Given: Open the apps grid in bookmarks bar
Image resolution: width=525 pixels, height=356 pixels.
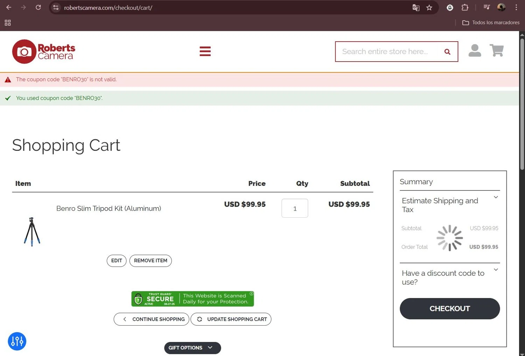Looking at the screenshot, I should pos(8,23).
